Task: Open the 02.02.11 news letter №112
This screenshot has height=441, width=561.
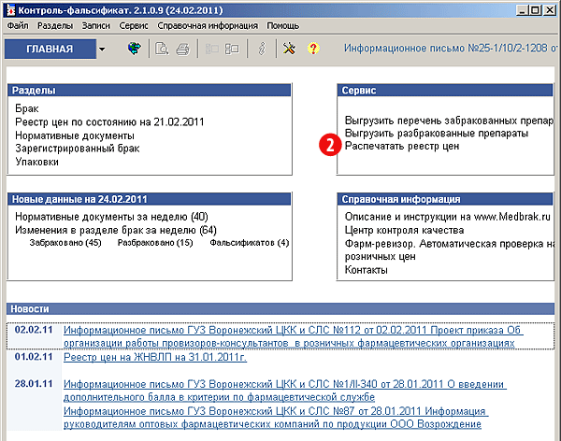Action: [294, 336]
